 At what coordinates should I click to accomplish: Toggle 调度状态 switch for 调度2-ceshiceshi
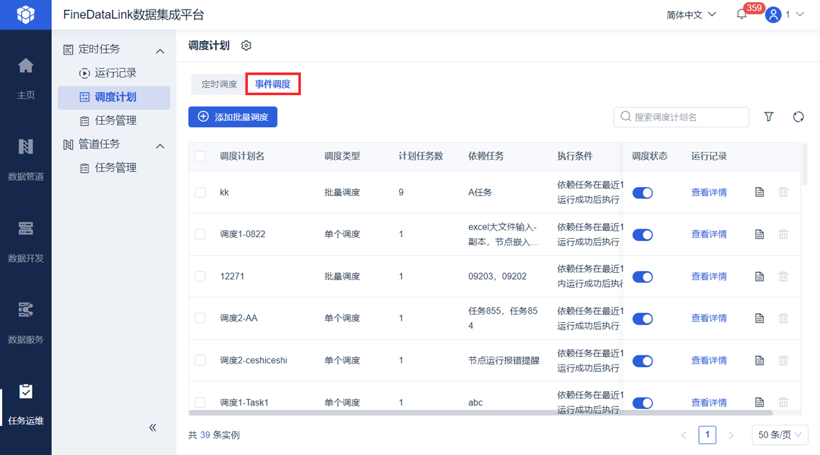pyautogui.click(x=643, y=361)
